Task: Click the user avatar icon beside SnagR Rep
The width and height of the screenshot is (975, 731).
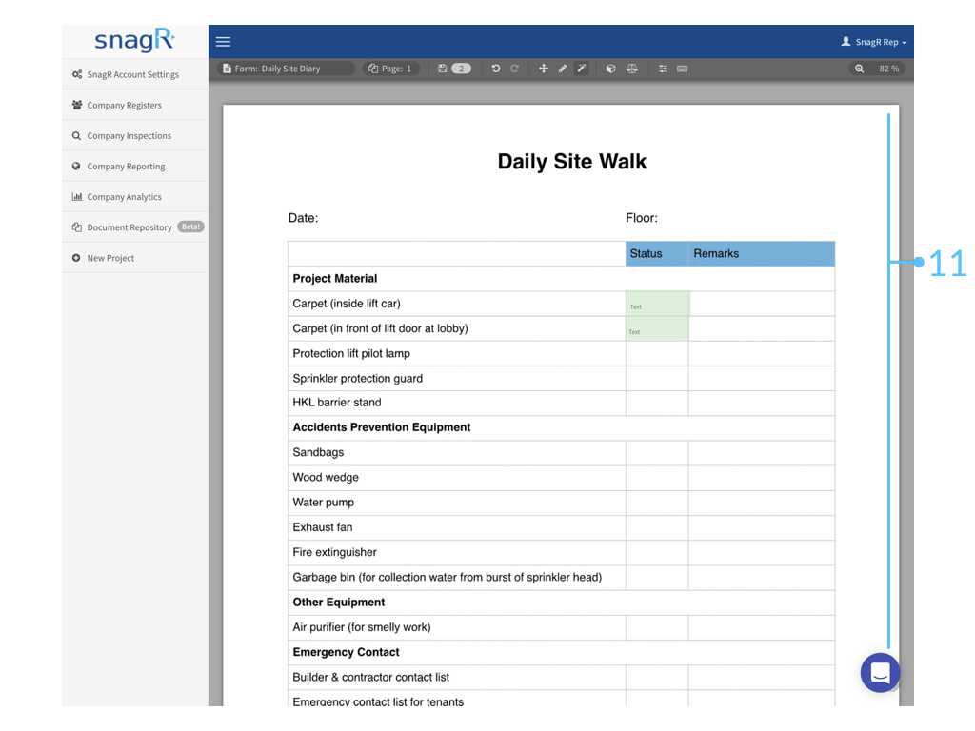Action: click(846, 41)
